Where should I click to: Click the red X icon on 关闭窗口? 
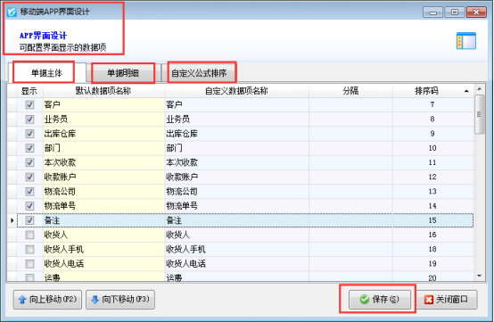click(x=429, y=300)
